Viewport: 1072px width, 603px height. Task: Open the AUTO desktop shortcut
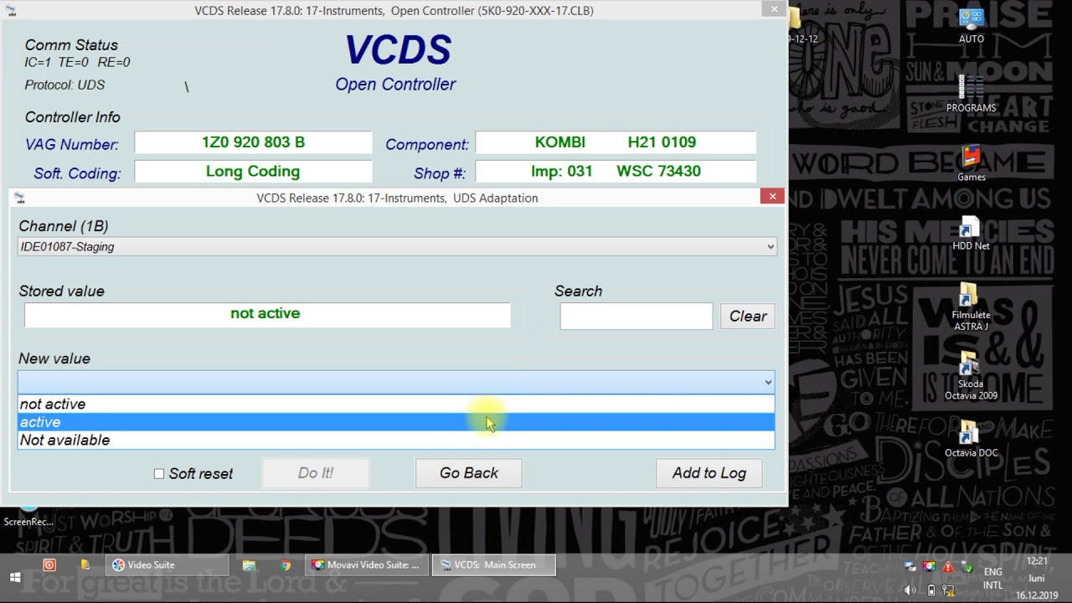[971, 25]
